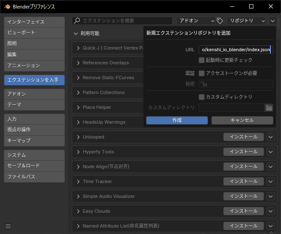Viewport: 281px width, 234px height.
Task: Switch to the ビューポート tab
Action: (34, 33)
